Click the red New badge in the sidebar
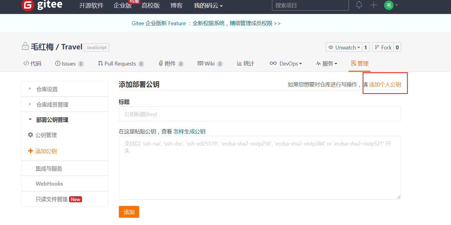 click(x=76, y=199)
